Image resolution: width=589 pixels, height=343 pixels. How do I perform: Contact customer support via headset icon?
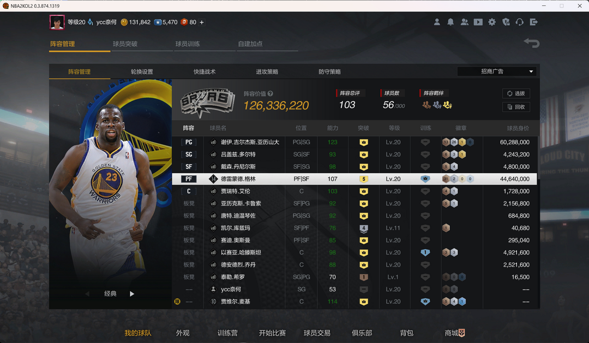point(520,22)
